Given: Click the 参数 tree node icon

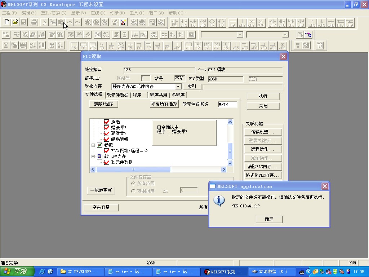Looking at the screenshot, I should 100,145.
